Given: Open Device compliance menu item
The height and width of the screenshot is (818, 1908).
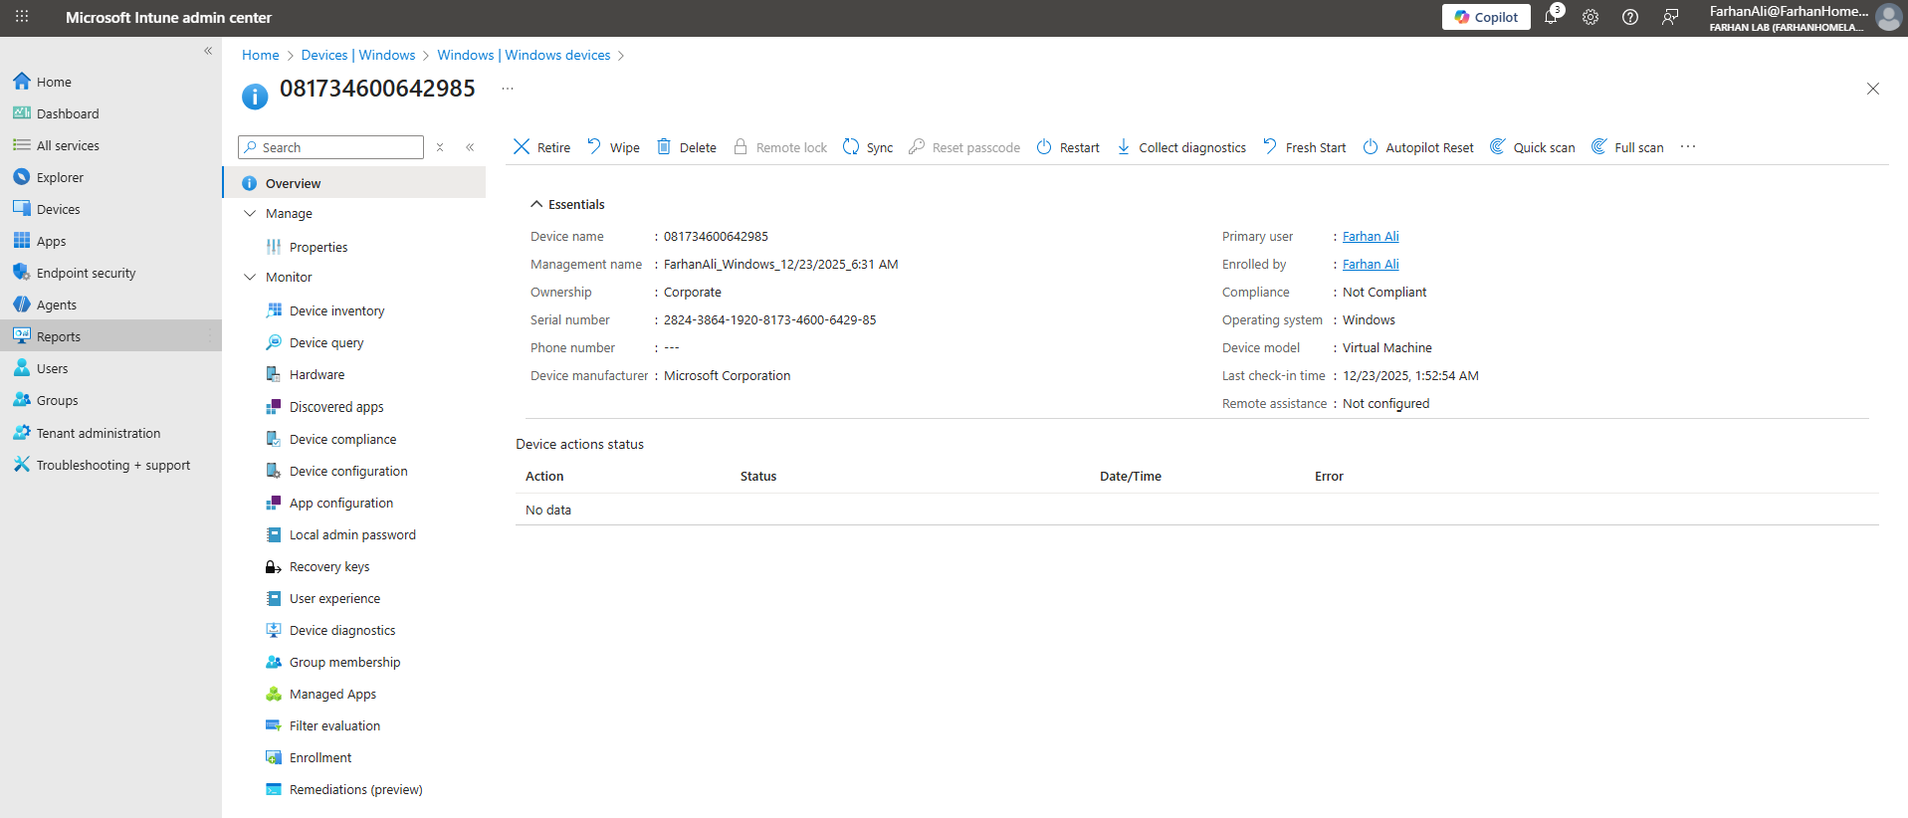Looking at the screenshot, I should (342, 439).
